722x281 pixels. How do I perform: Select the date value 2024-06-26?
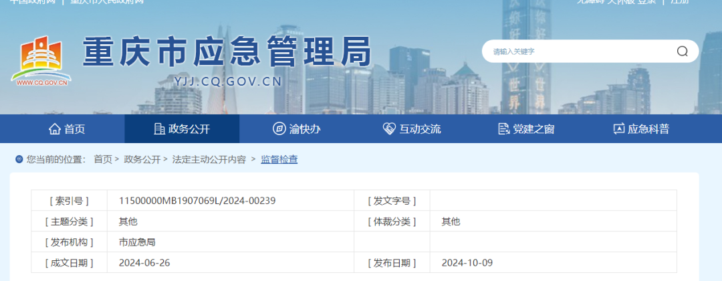tap(144, 262)
